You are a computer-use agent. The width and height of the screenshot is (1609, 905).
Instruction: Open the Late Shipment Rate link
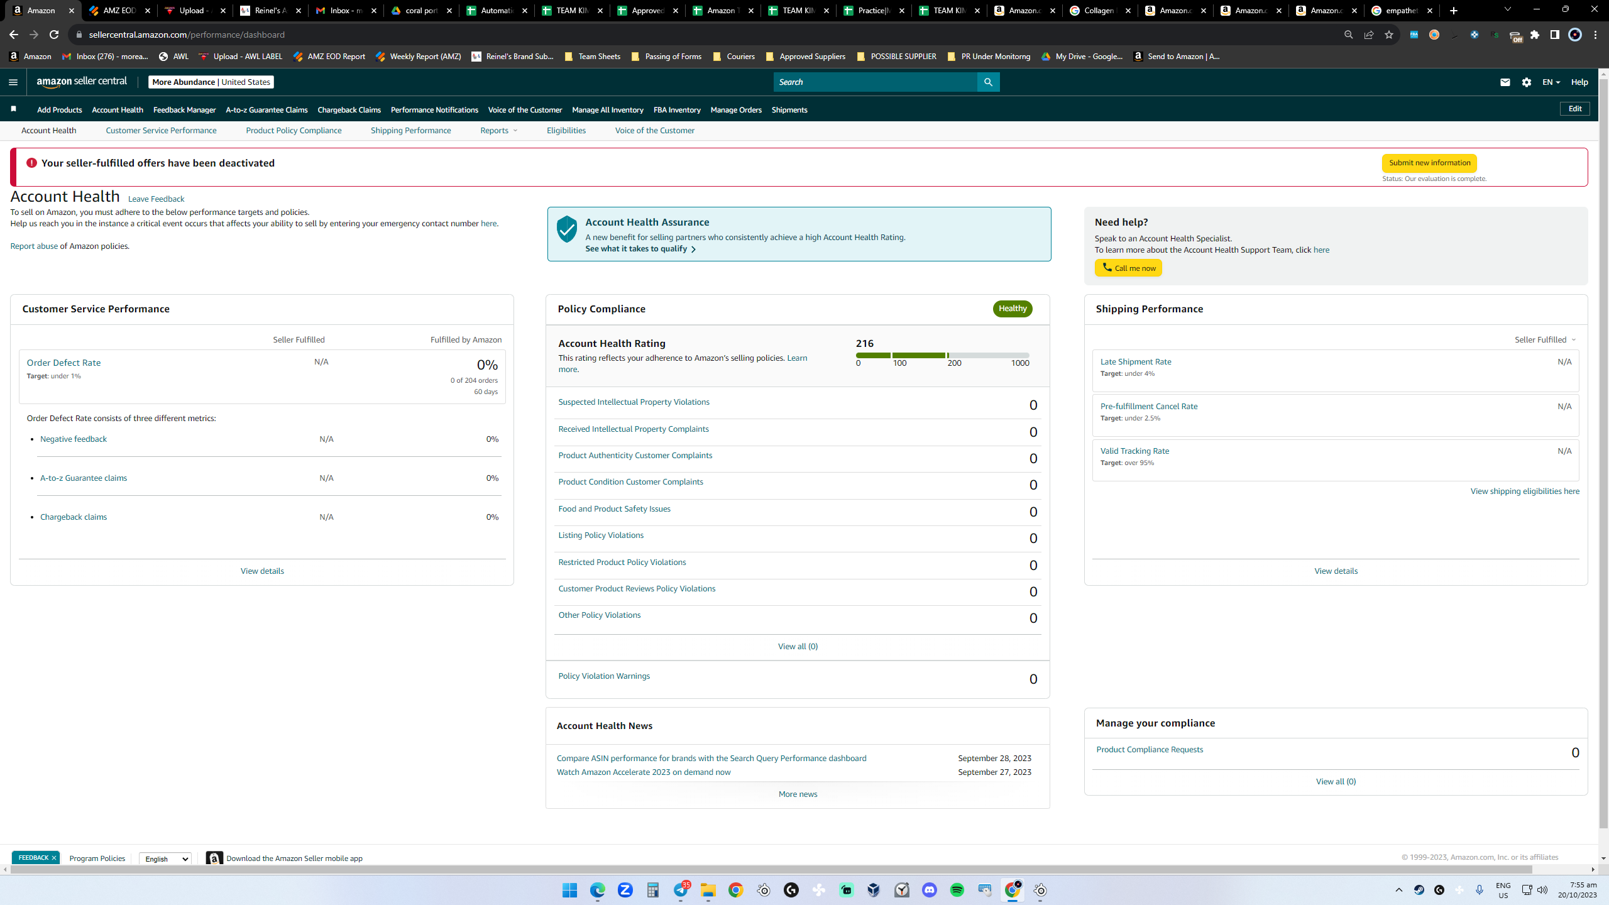point(1135,362)
